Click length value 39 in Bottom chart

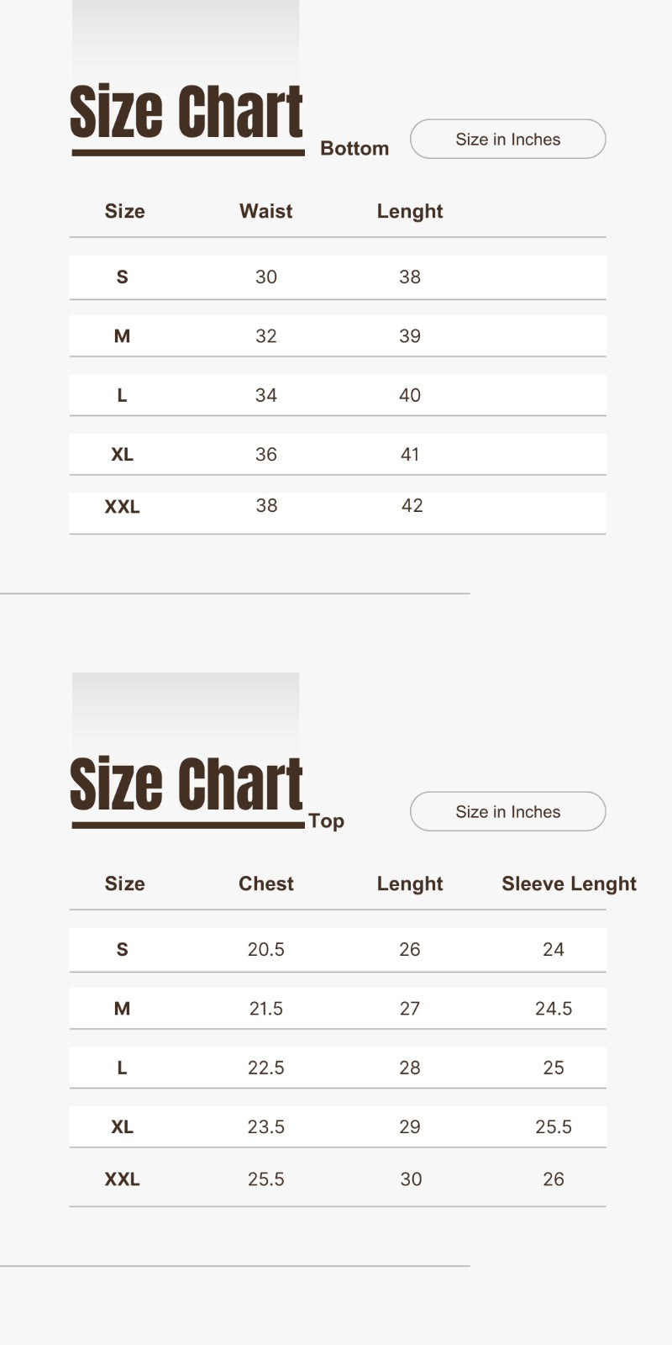410,336
